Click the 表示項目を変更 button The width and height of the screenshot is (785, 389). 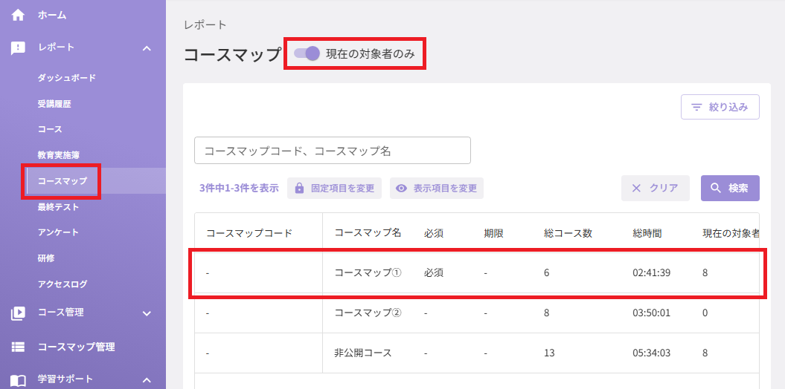pyautogui.click(x=437, y=189)
